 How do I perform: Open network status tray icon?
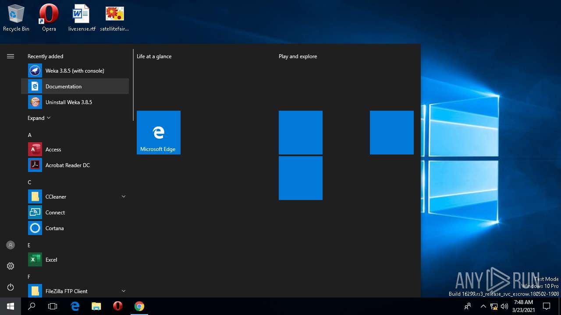(494, 306)
